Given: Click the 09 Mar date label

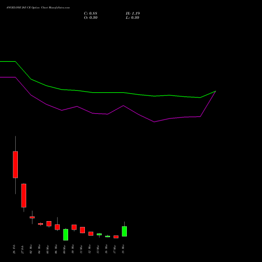Looking at the screenshot, I should (x=64, y=249).
